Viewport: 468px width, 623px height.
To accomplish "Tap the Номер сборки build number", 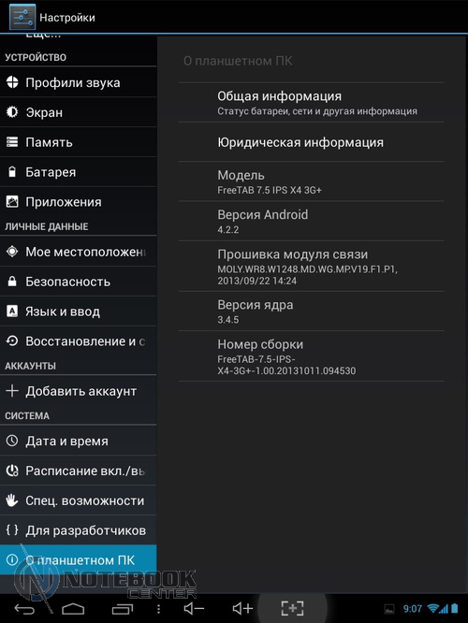I will coord(312,356).
